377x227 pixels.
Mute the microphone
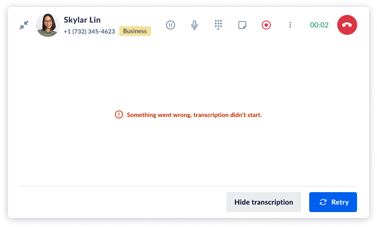coord(194,25)
